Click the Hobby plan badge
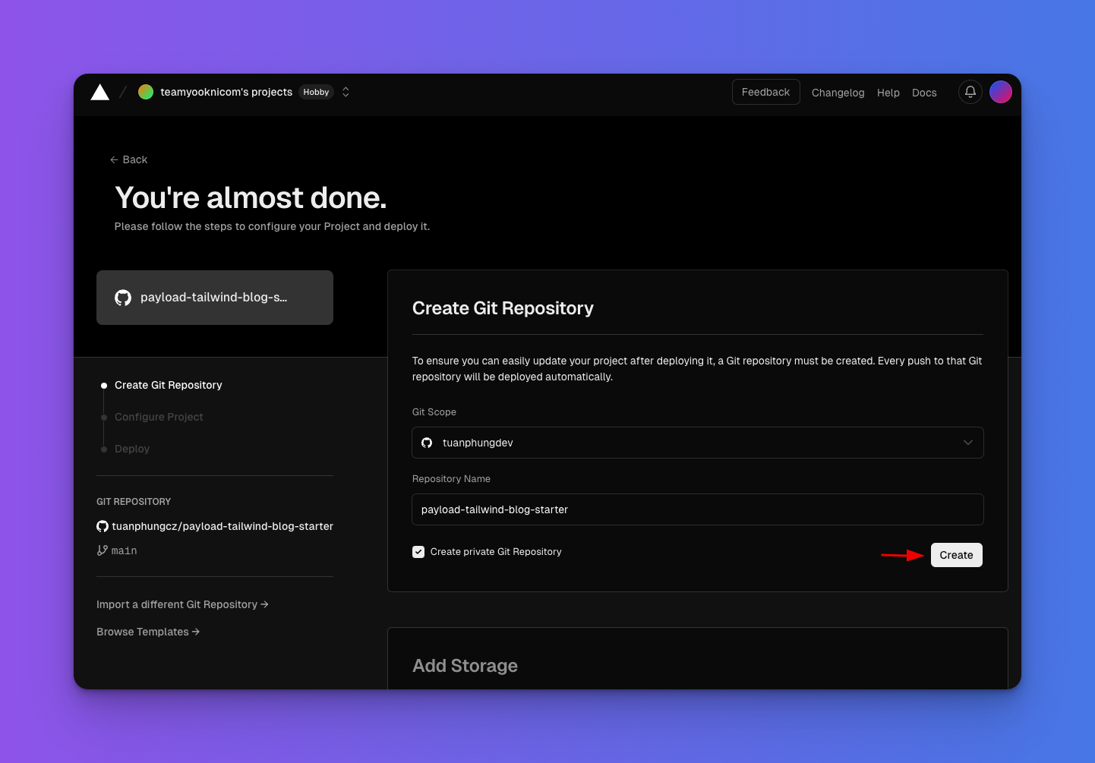Screen dimensions: 1095x763 point(317,92)
